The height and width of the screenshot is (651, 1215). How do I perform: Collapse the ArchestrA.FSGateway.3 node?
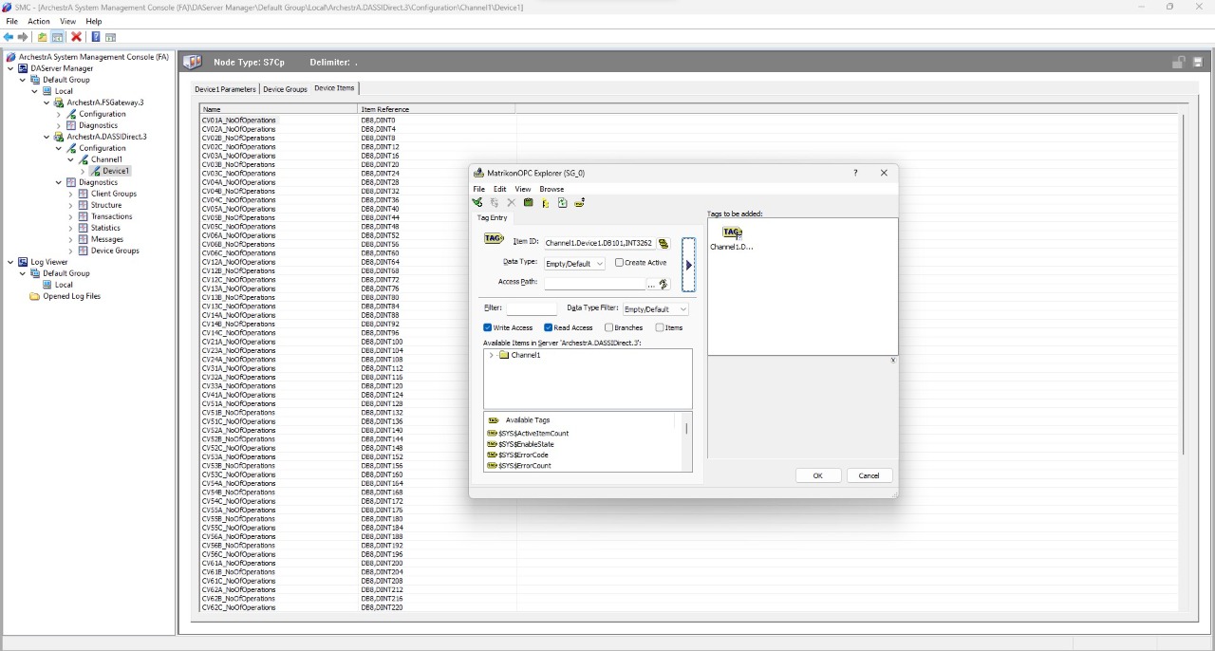tap(47, 102)
